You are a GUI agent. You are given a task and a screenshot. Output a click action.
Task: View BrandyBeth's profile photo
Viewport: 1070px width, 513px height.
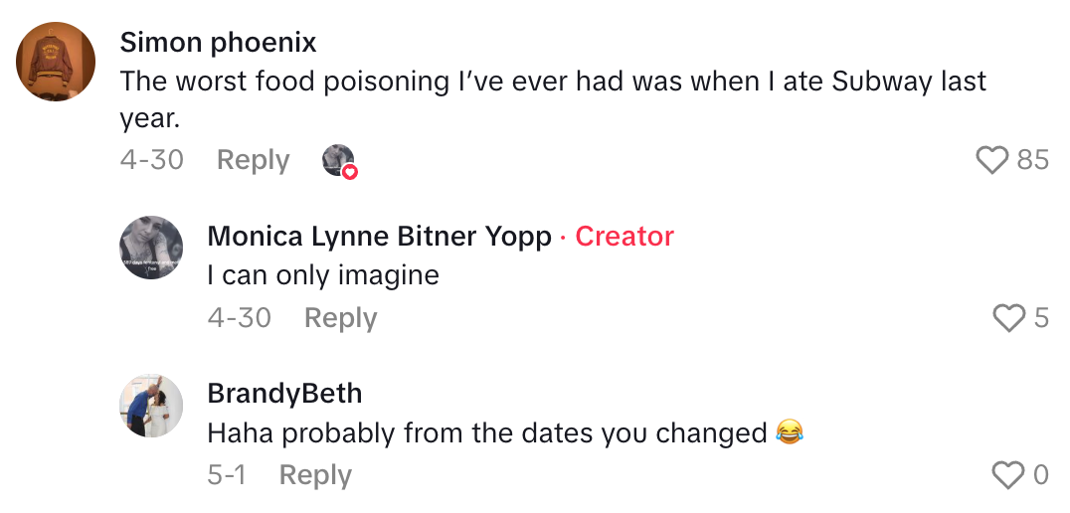(151, 406)
